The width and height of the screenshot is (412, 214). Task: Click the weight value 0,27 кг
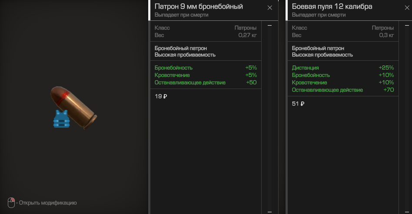[248, 35]
